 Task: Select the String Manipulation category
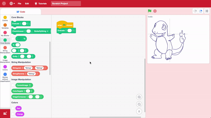point(5,50)
